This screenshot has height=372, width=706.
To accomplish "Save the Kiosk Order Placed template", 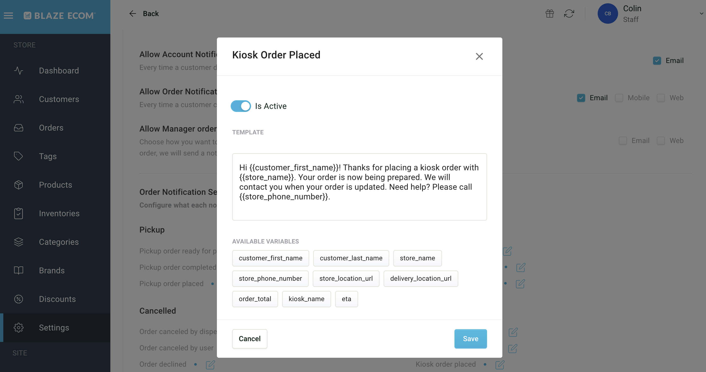I will pos(470,339).
